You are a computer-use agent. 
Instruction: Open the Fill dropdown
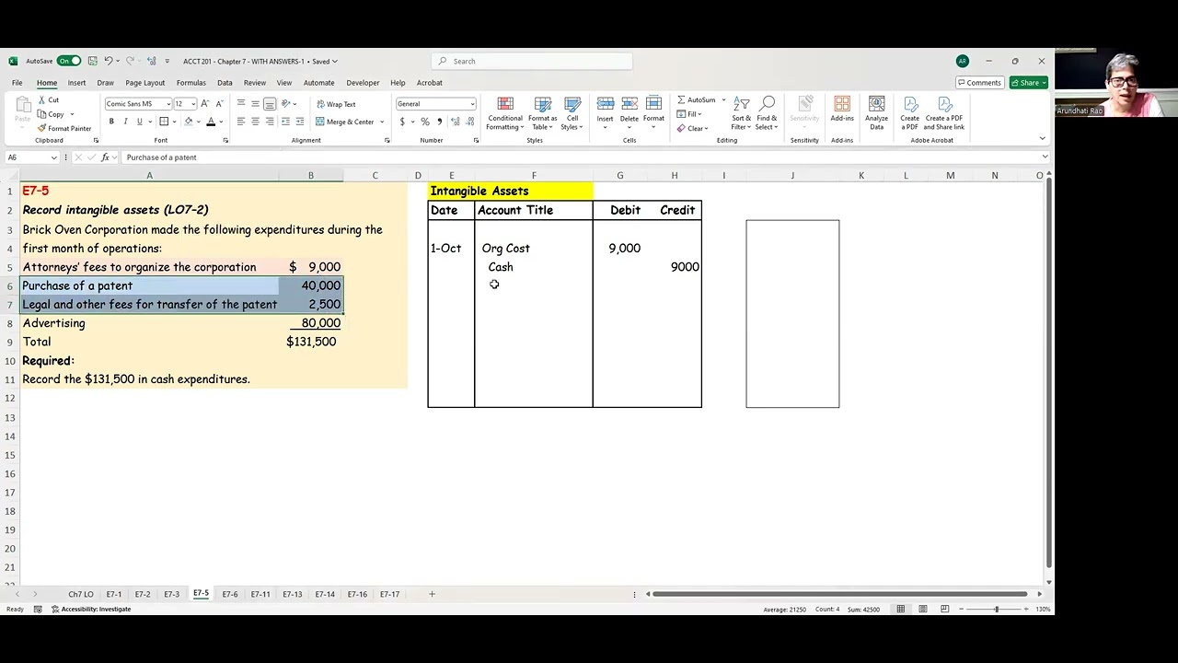click(x=690, y=114)
